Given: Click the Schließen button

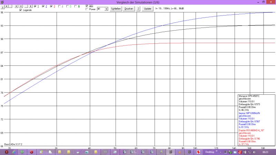Looking at the screenshot, I should 116,9.
